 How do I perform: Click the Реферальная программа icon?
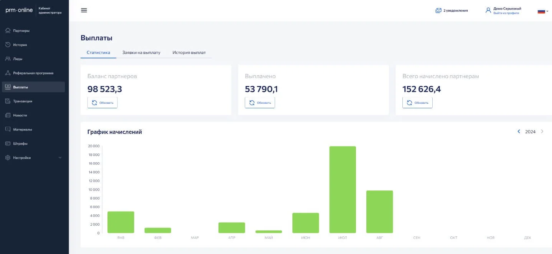[8, 73]
